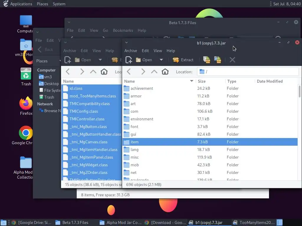Select the achievement folder
The height and width of the screenshot is (226, 302).
point(210,88)
